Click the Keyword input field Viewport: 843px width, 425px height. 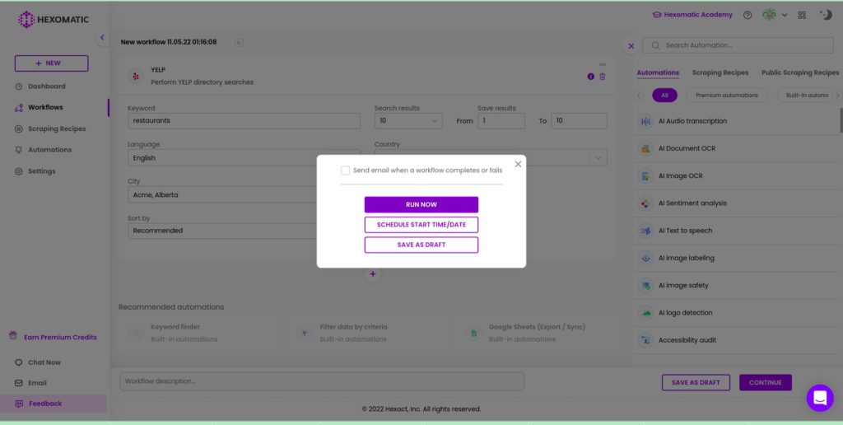click(x=244, y=120)
